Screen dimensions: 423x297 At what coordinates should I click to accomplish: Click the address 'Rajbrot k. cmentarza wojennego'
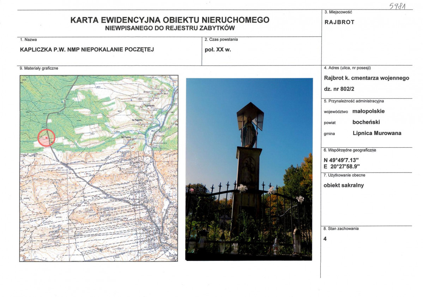367,78
